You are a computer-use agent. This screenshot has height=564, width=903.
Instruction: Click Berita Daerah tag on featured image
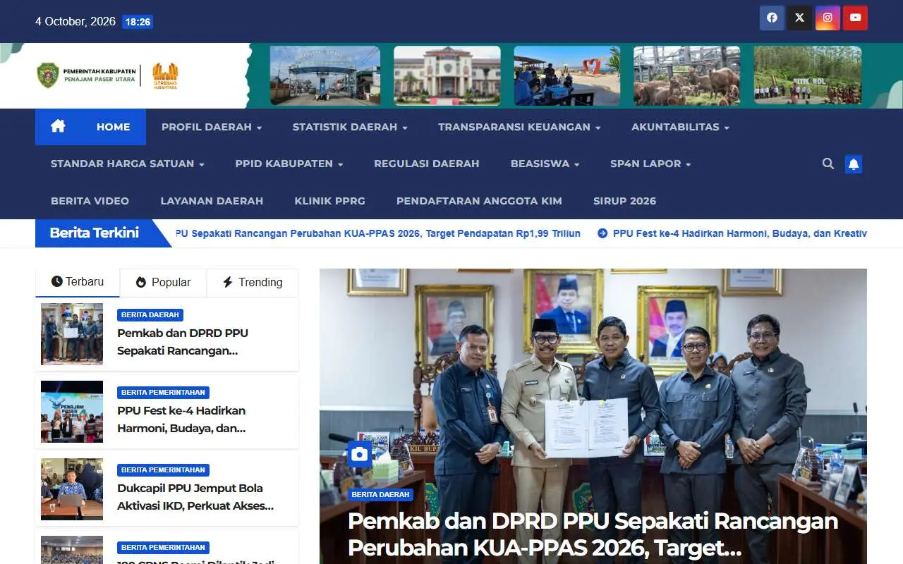click(x=380, y=494)
